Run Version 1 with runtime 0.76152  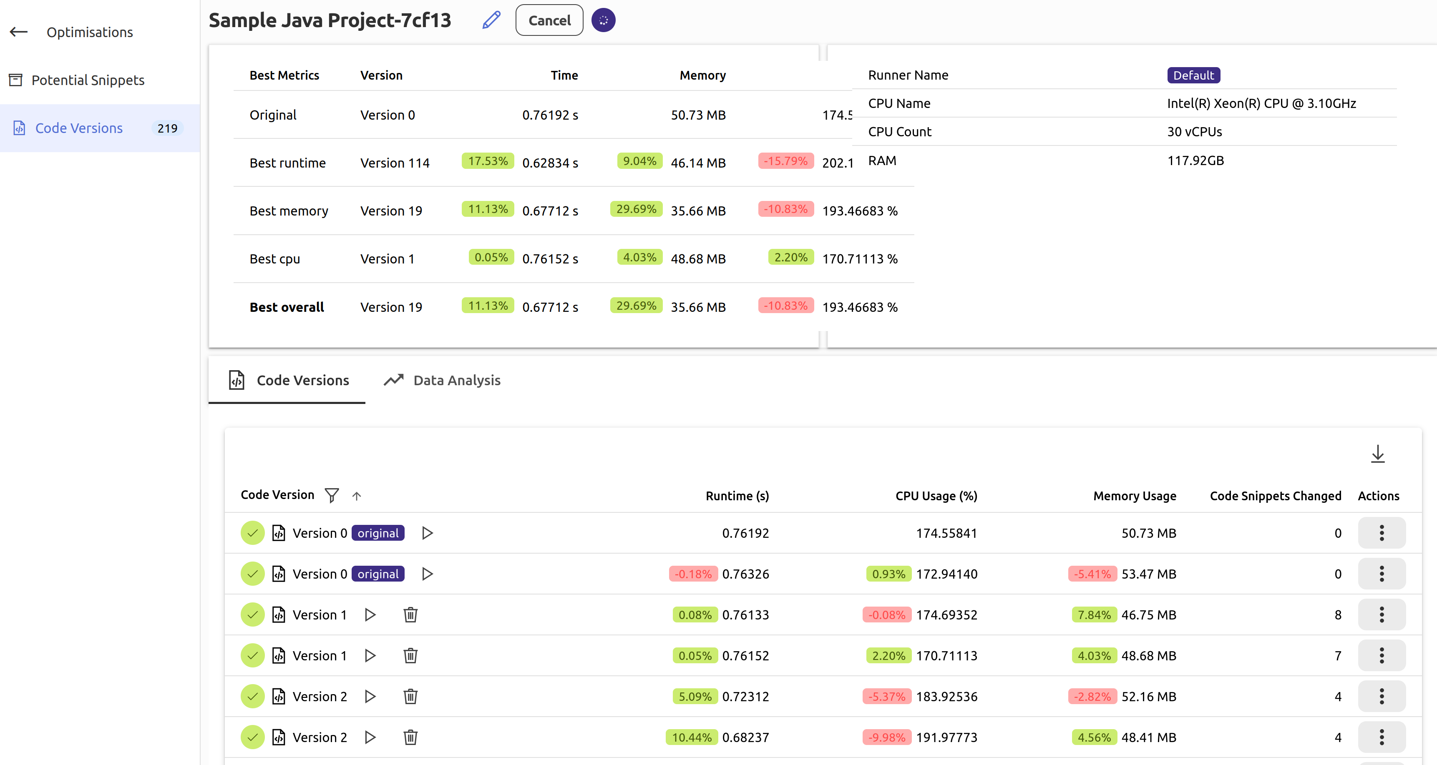[370, 655]
